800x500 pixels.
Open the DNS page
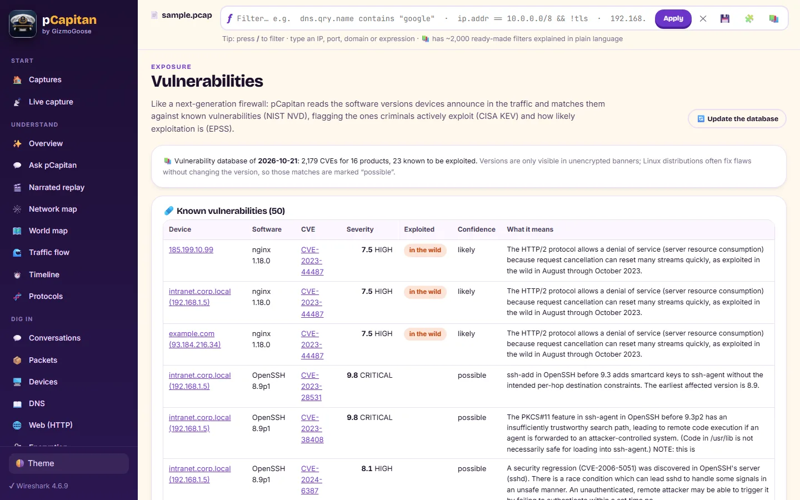pyautogui.click(x=69, y=404)
